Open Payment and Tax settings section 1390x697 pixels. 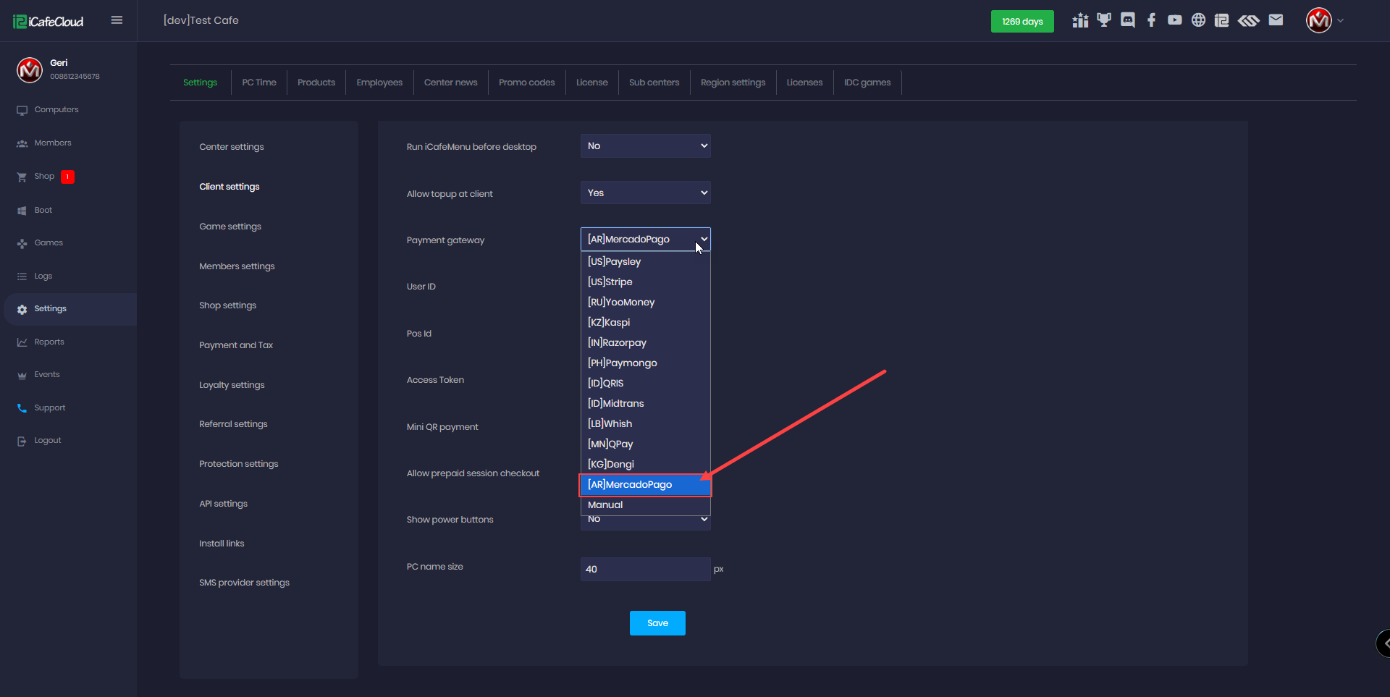[x=236, y=345]
